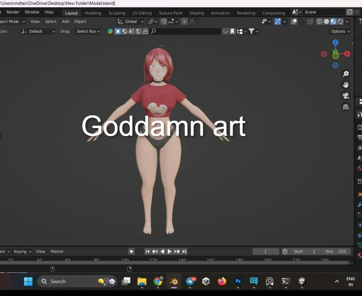Toggle the auto keying record button

pyautogui.click(x=131, y=251)
